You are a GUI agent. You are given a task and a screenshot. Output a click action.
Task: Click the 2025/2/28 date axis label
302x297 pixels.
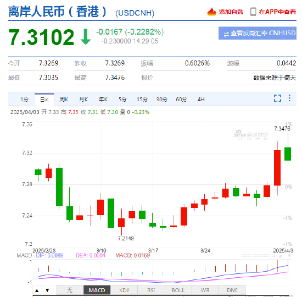click(x=44, y=250)
